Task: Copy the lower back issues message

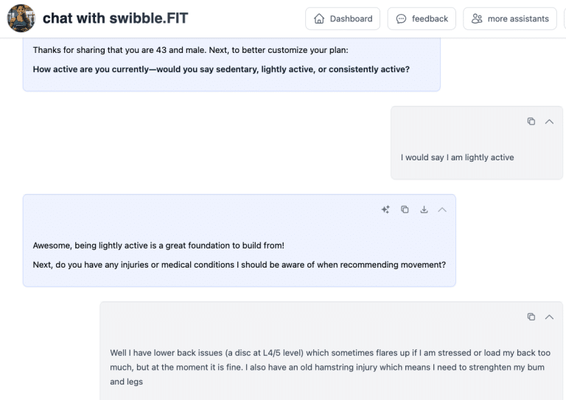Action: pyautogui.click(x=531, y=317)
